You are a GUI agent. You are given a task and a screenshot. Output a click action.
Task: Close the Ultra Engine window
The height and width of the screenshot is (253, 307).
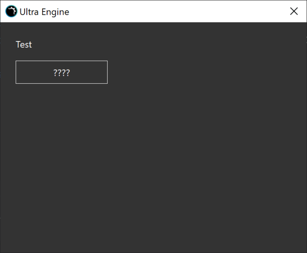[293, 11]
